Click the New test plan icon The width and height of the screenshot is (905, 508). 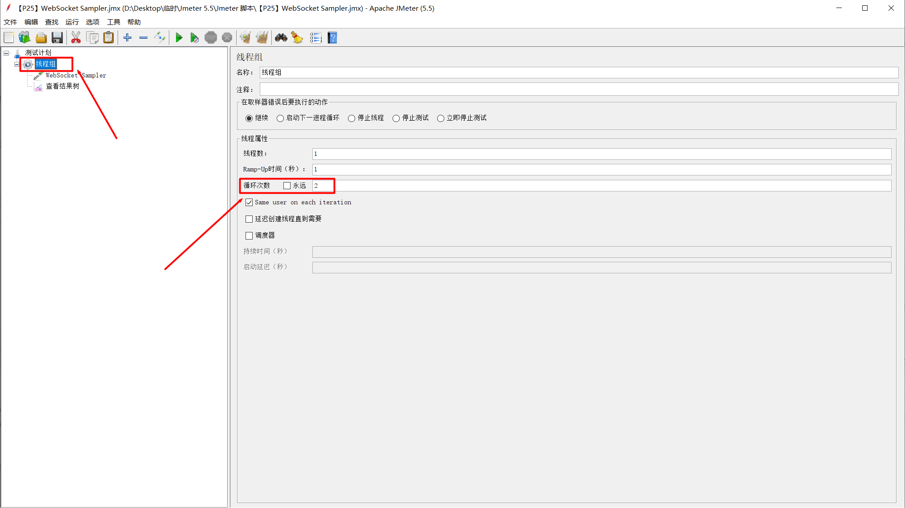pyautogui.click(x=9, y=38)
